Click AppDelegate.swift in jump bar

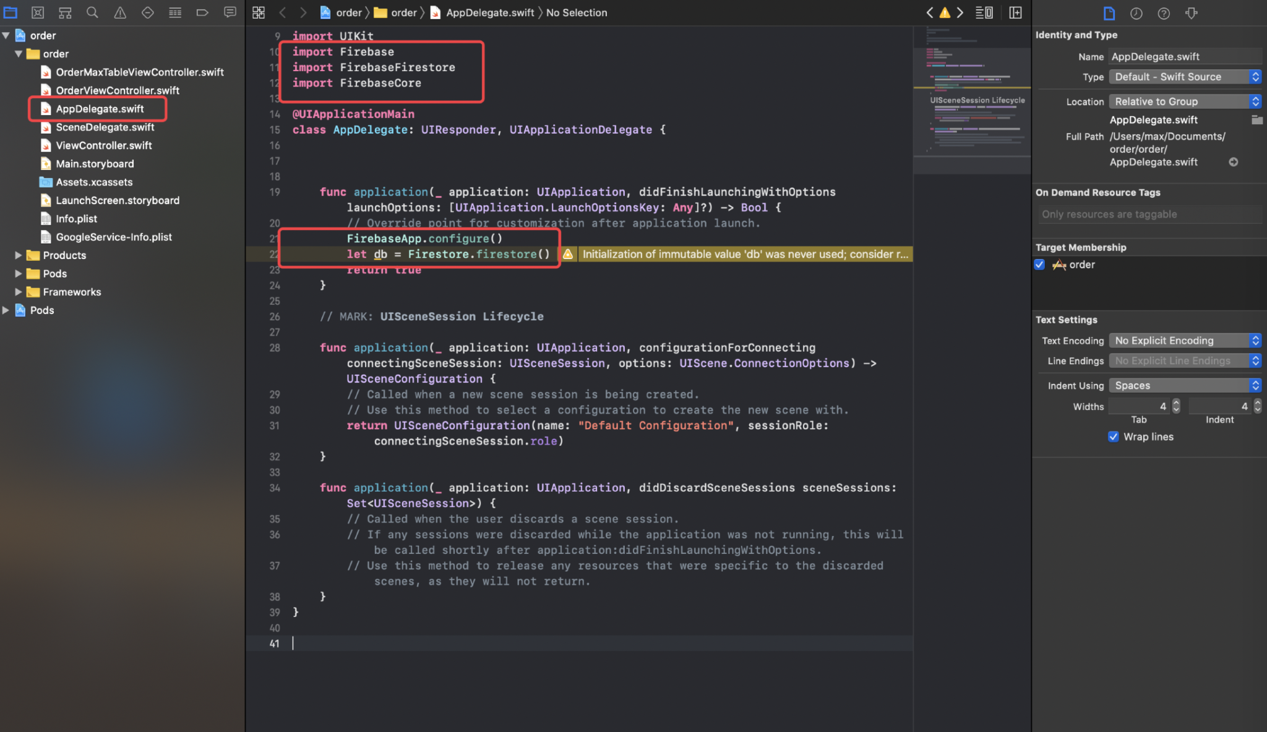tap(482, 12)
